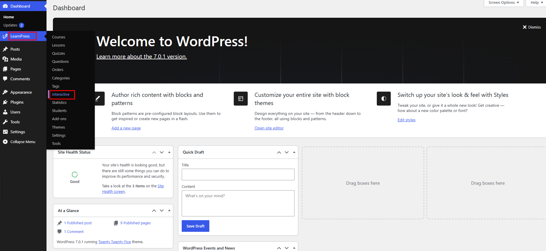
Task: Open Themes in LearnPress submenu
Action: 58,127
